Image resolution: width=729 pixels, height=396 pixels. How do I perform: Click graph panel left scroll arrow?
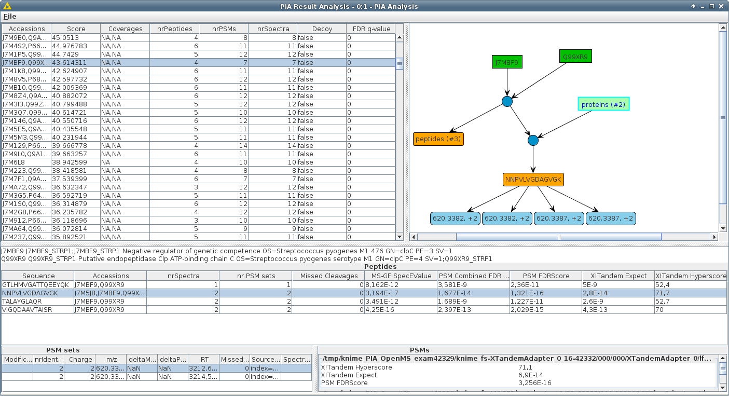(414, 237)
